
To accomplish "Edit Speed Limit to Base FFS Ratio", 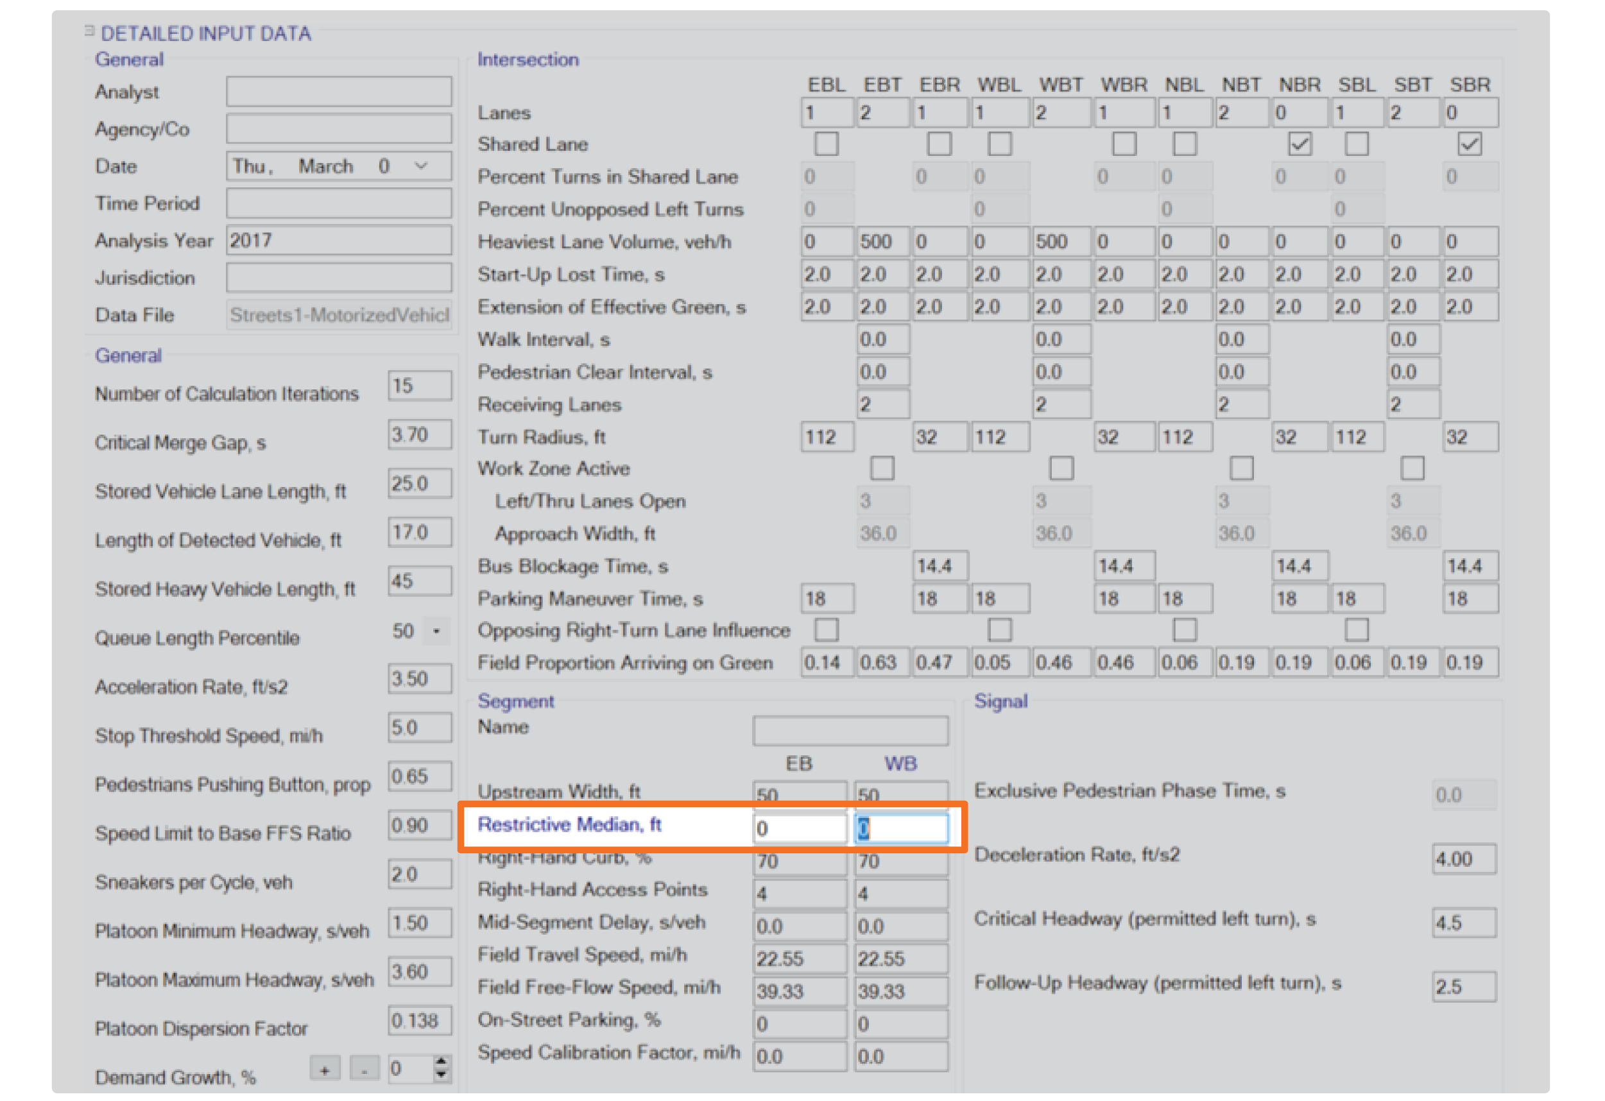I will [420, 825].
